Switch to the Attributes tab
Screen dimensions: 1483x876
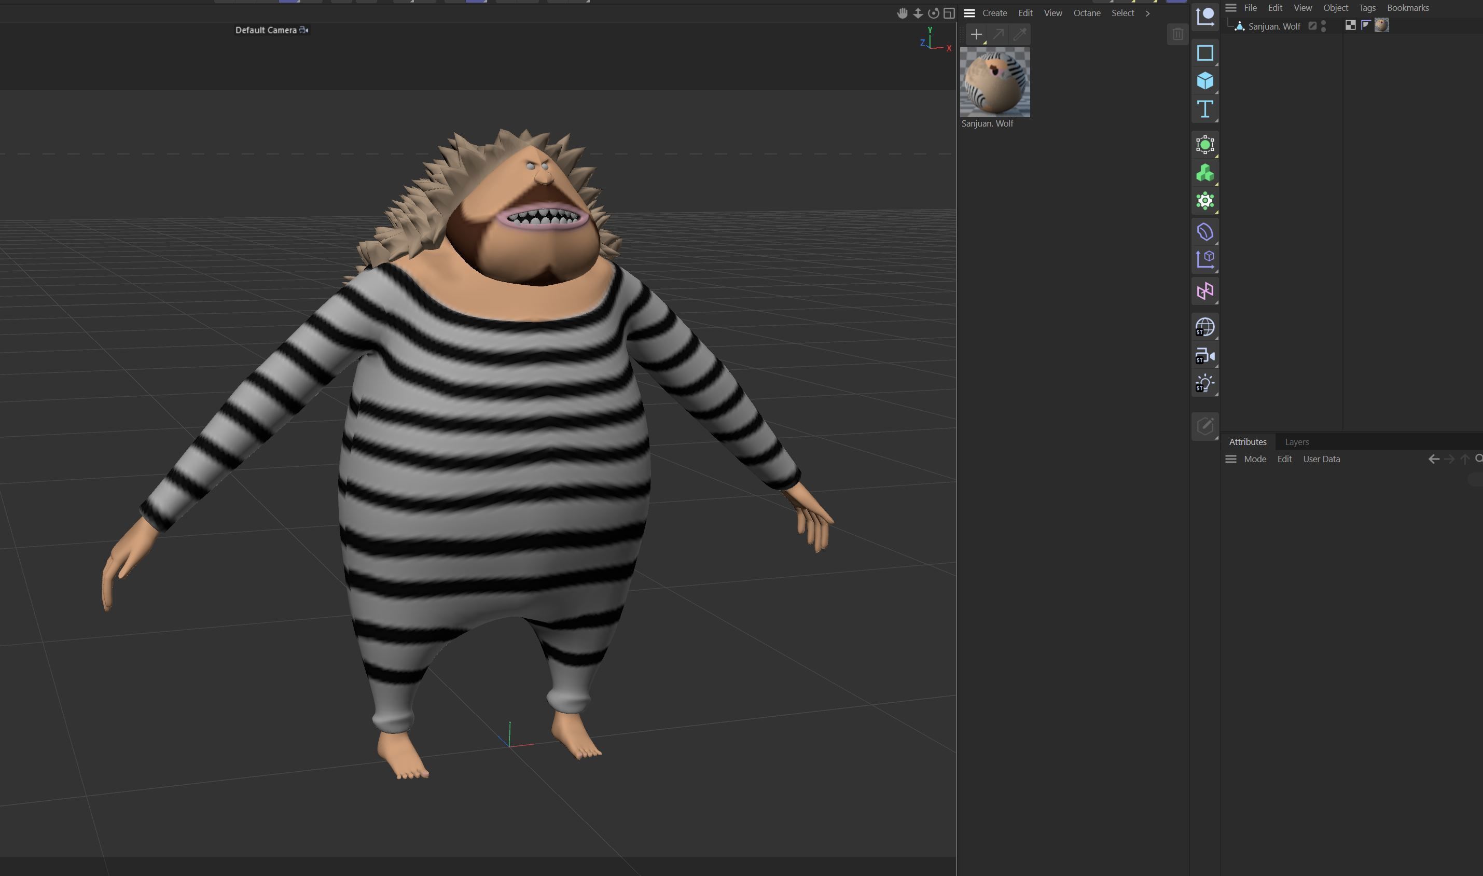pos(1247,441)
